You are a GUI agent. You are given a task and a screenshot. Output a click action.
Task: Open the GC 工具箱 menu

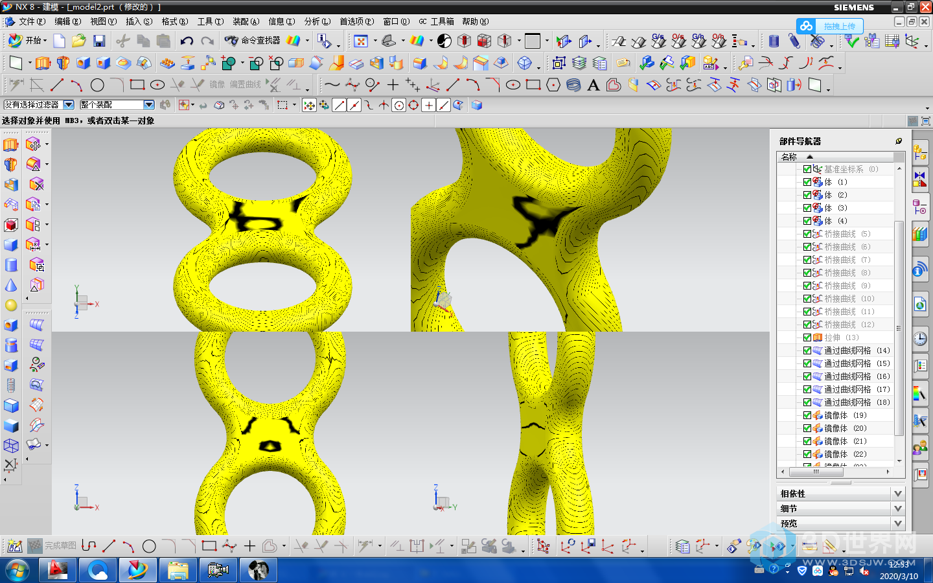tap(436, 21)
